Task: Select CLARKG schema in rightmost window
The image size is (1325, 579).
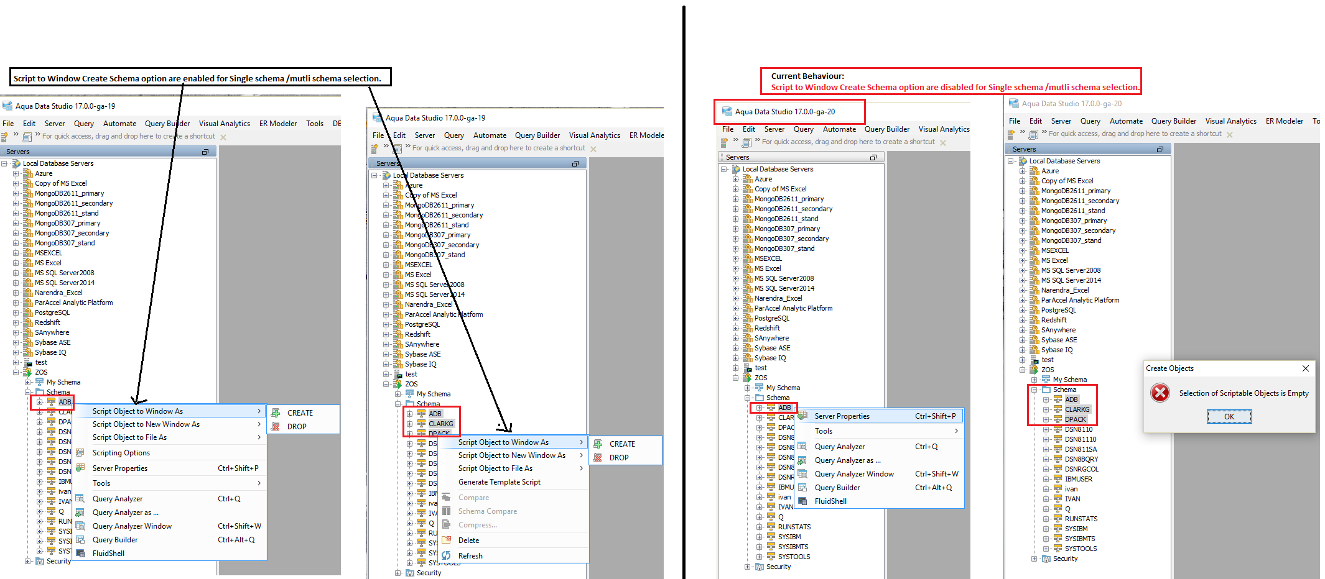Action: [1077, 409]
